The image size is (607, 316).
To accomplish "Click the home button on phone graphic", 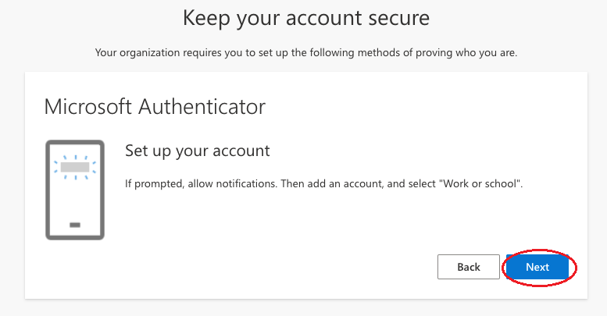I will coord(75,225).
